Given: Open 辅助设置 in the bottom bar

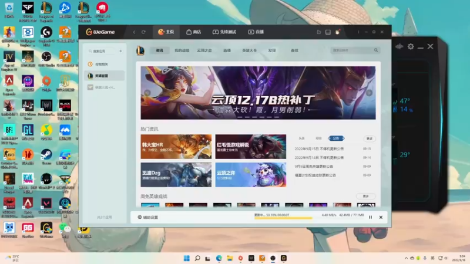Looking at the screenshot, I should tap(148, 217).
